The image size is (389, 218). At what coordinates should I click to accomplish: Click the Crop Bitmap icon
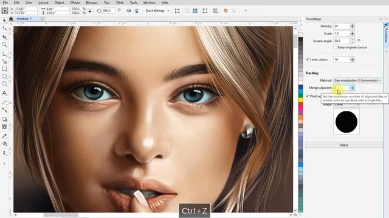[187, 11]
